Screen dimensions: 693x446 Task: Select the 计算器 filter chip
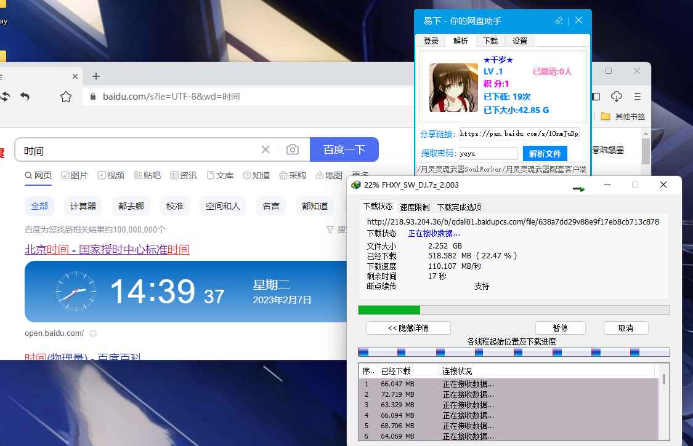[83, 206]
